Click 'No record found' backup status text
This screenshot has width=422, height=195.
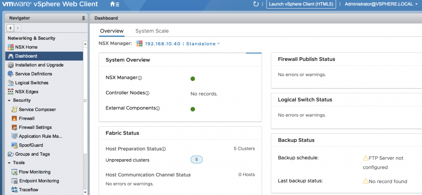[x=388, y=181]
